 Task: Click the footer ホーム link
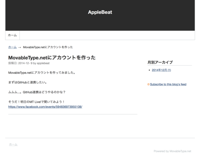[x=13, y=144]
